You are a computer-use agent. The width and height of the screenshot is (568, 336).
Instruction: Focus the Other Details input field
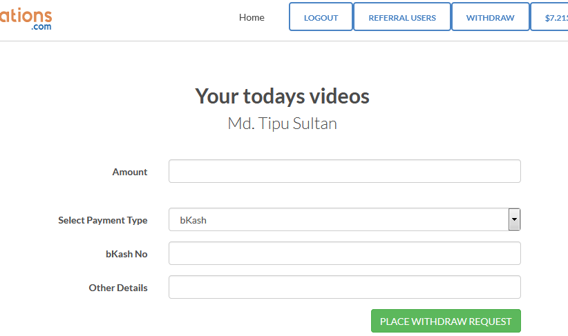344,288
